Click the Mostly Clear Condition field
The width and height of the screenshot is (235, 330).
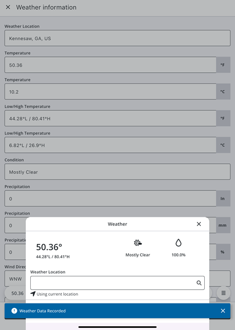117,172
